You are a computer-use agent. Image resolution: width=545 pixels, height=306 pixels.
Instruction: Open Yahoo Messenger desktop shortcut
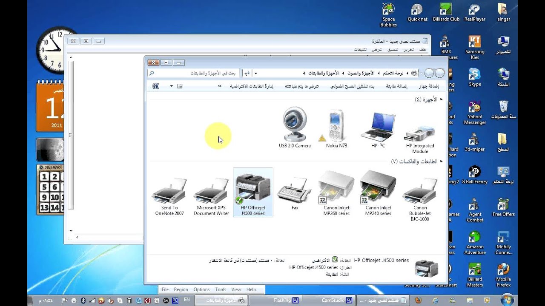(x=475, y=113)
